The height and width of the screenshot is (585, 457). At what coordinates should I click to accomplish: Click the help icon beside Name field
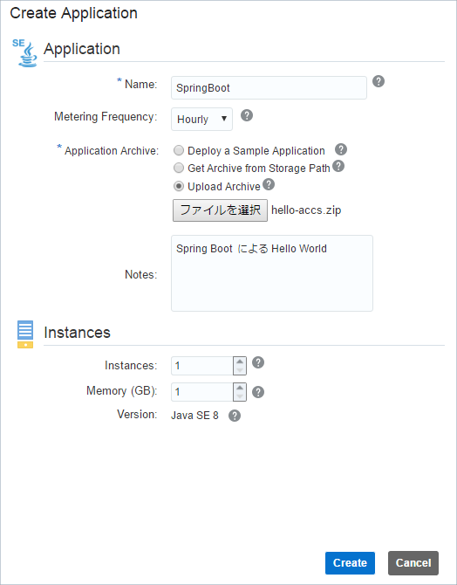(x=379, y=81)
